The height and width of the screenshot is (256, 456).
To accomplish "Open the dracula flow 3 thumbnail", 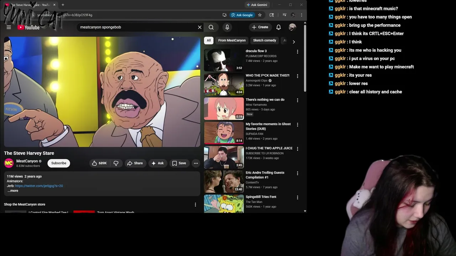I will (224, 60).
